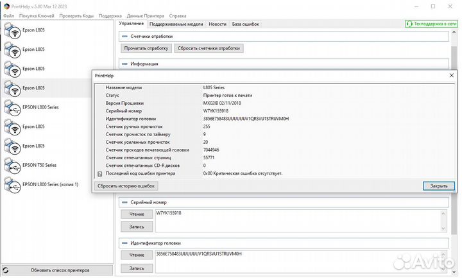The width and height of the screenshot is (462, 278).
Task: Click main panel scrollbar up arrow
Action: tap(454, 31)
